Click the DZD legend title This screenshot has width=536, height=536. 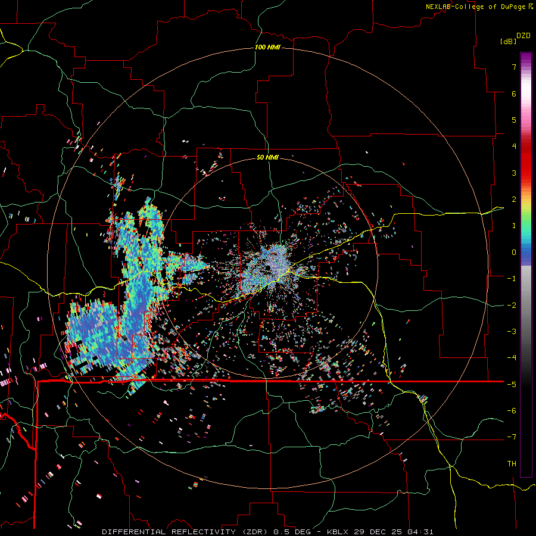click(x=523, y=36)
